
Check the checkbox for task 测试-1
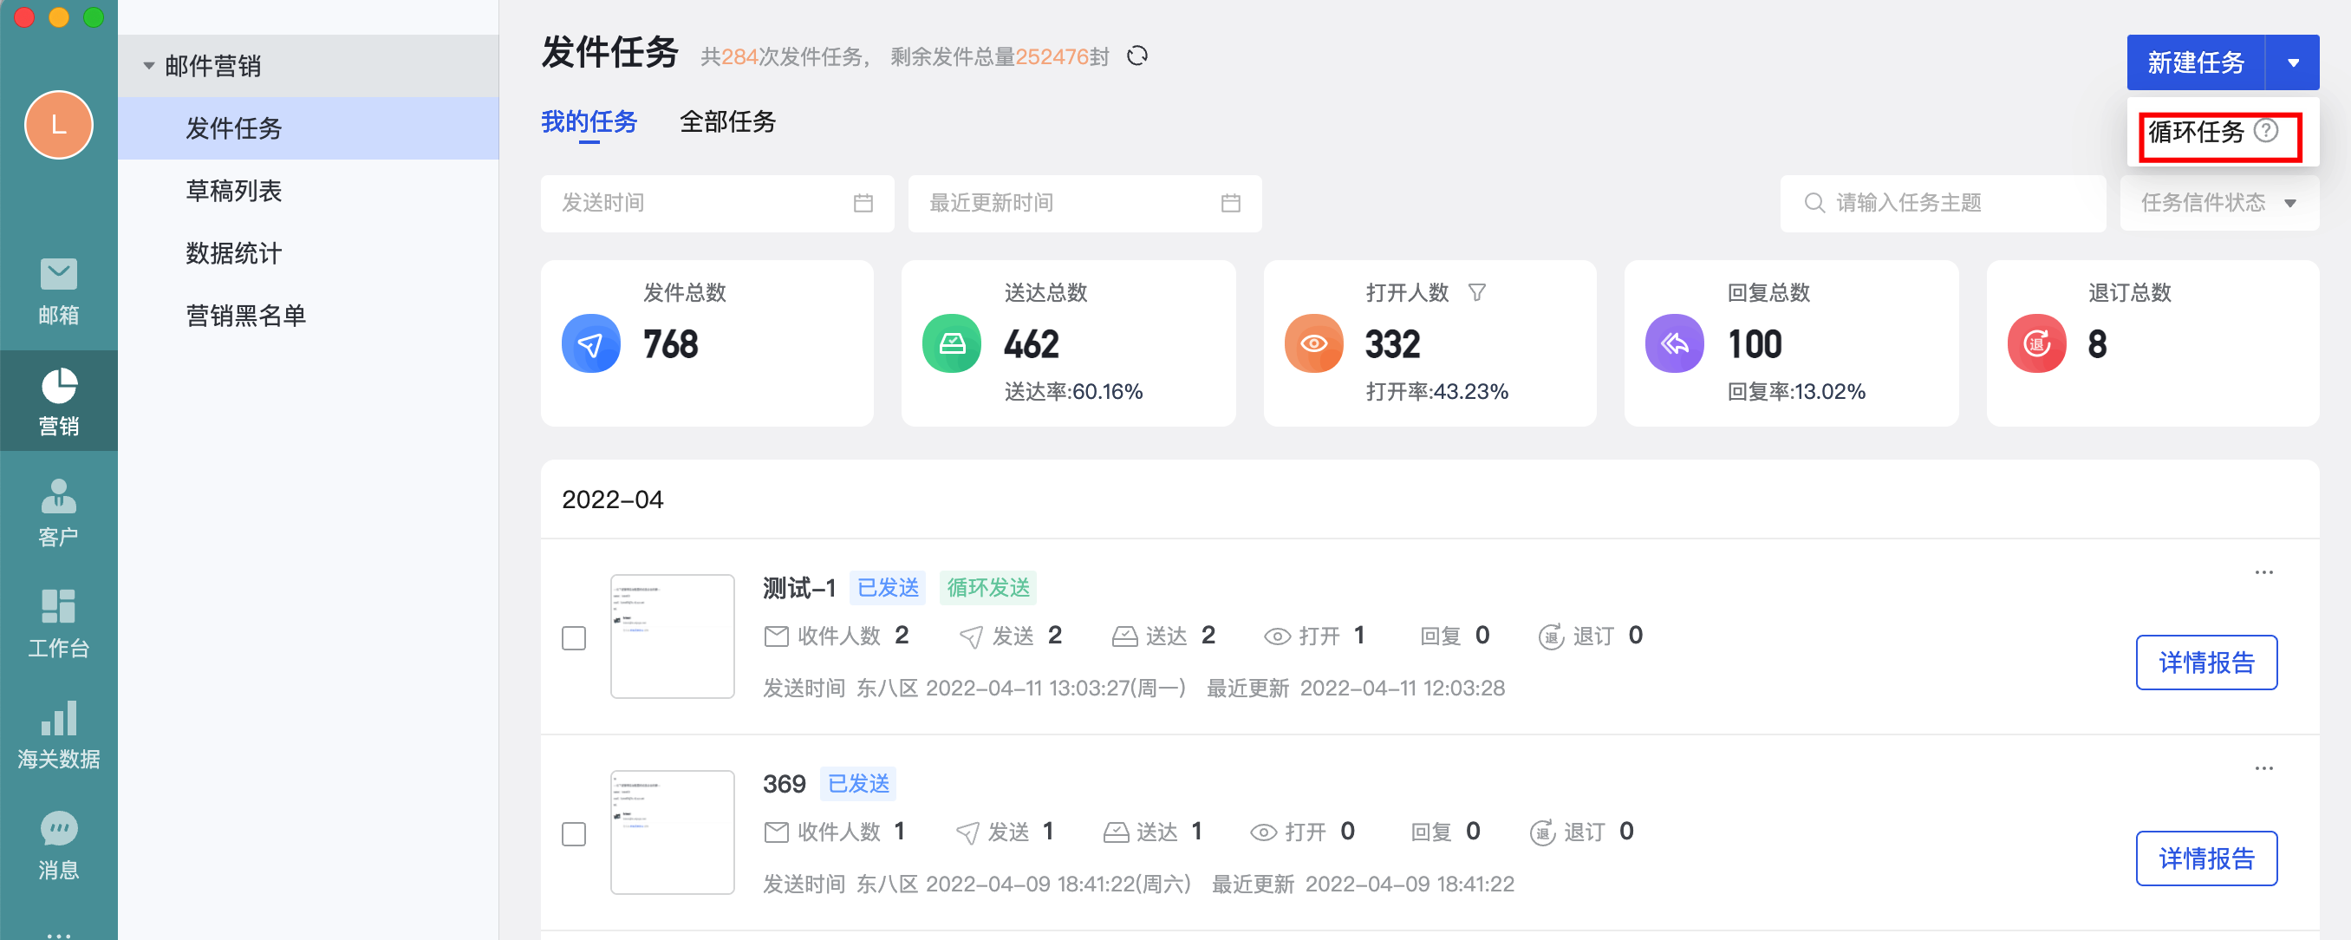573,638
